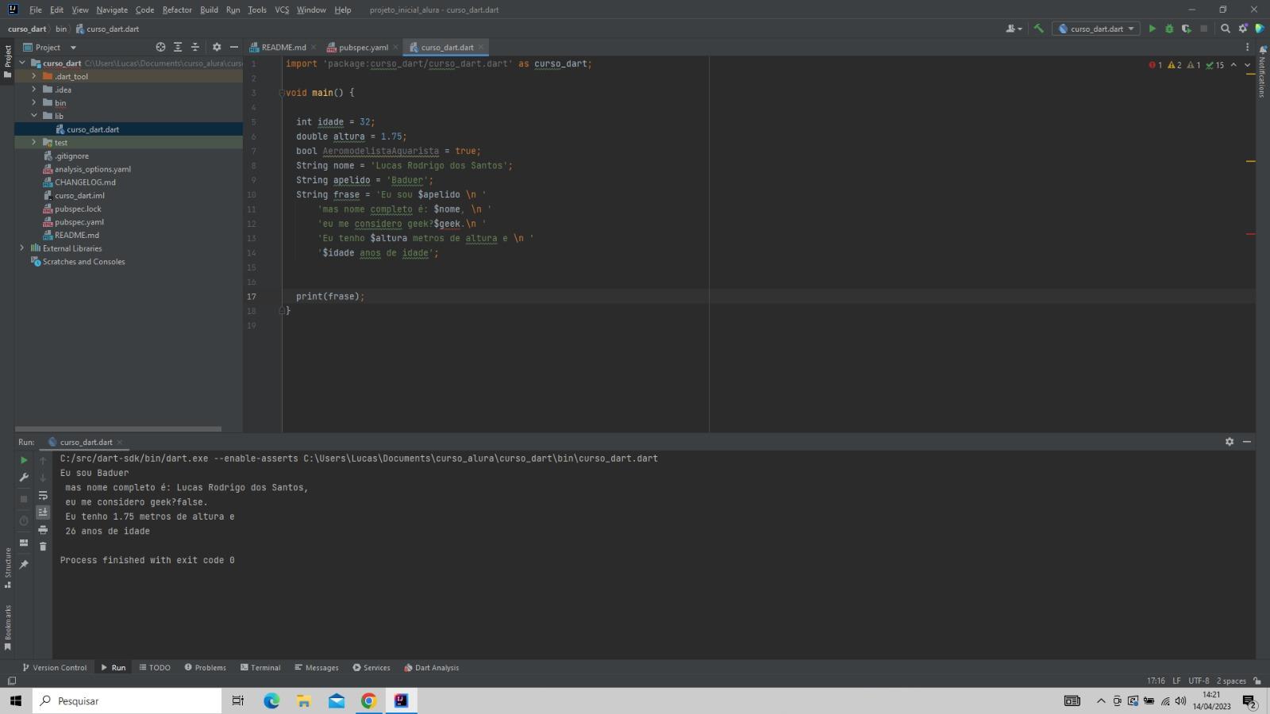Collapse the curso_dart root project node

(x=22, y=63)
